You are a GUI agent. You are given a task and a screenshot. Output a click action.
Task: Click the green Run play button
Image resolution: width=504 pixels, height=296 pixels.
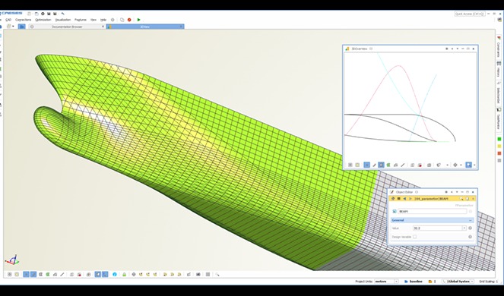(x=139, y=20)
